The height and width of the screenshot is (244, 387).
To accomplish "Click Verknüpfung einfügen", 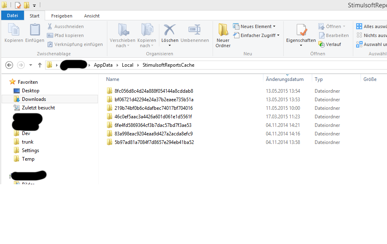I will pyautogui.click(x=75, y=44).
